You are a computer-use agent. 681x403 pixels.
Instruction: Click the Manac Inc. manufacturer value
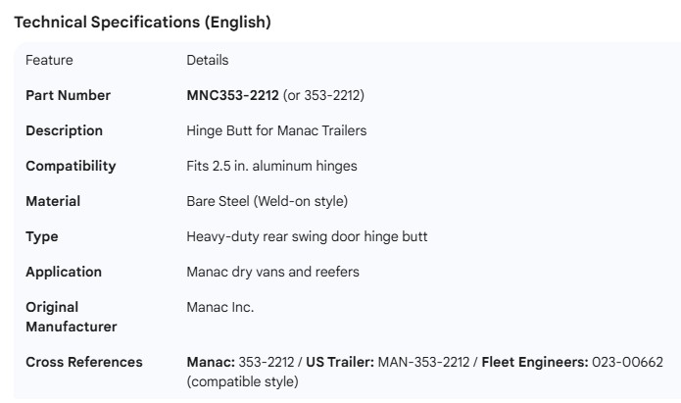coord(219,307)
